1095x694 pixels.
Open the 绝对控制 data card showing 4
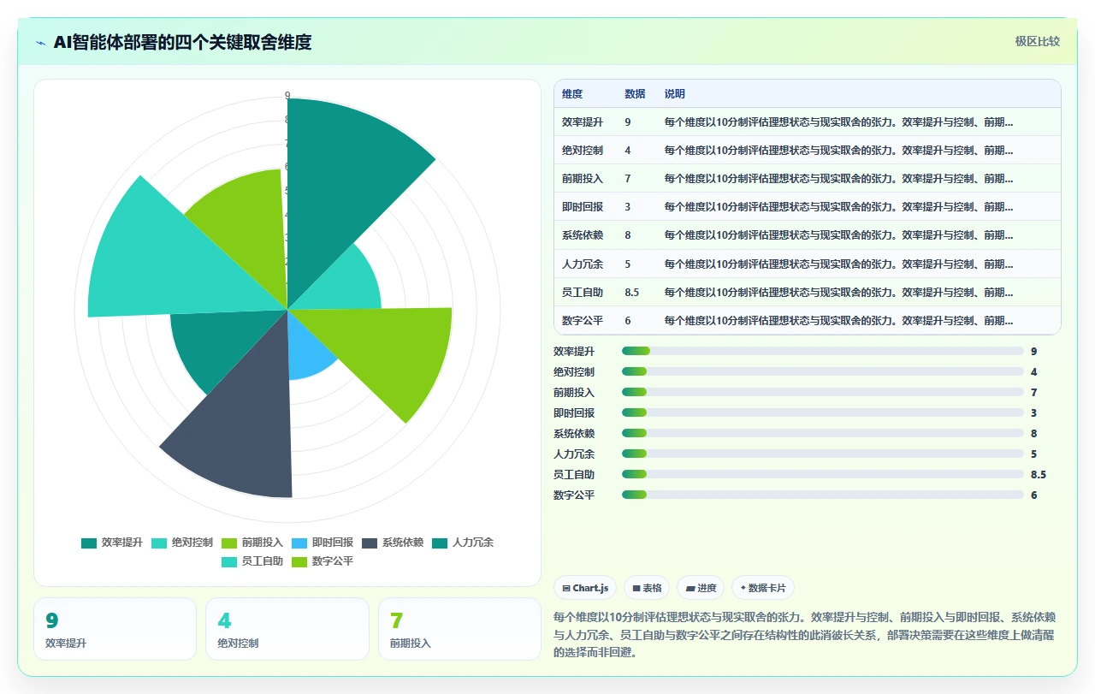pos(287,629)
